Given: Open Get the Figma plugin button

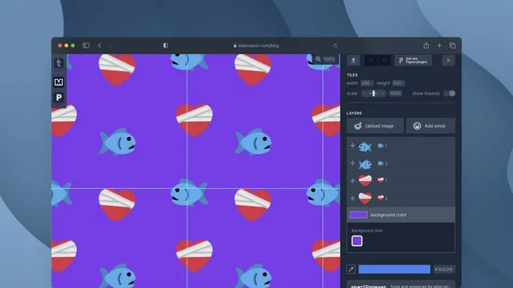Looking at the screenshot, I should coord(413,60).
